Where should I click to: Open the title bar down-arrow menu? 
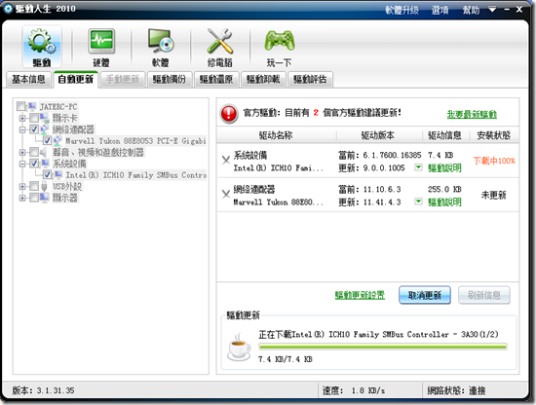pyautogui.click(x=492, y=9)
